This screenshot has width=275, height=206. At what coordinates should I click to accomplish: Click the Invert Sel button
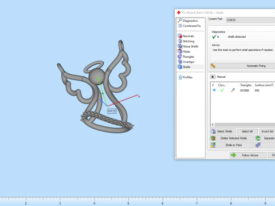[267, 132]
